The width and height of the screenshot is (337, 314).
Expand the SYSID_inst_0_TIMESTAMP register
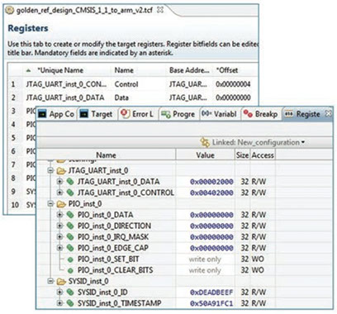tap(59, 303)
